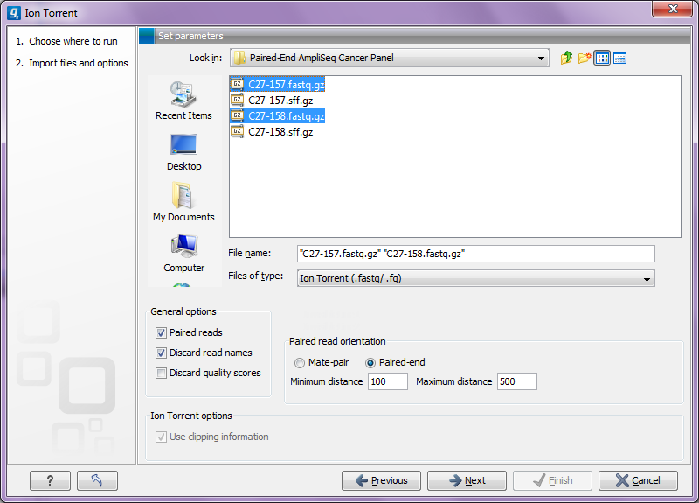Select file icon for C27-157.sff.gz
The width and height of the screenshot is (699, 503).
pos(237,100)
